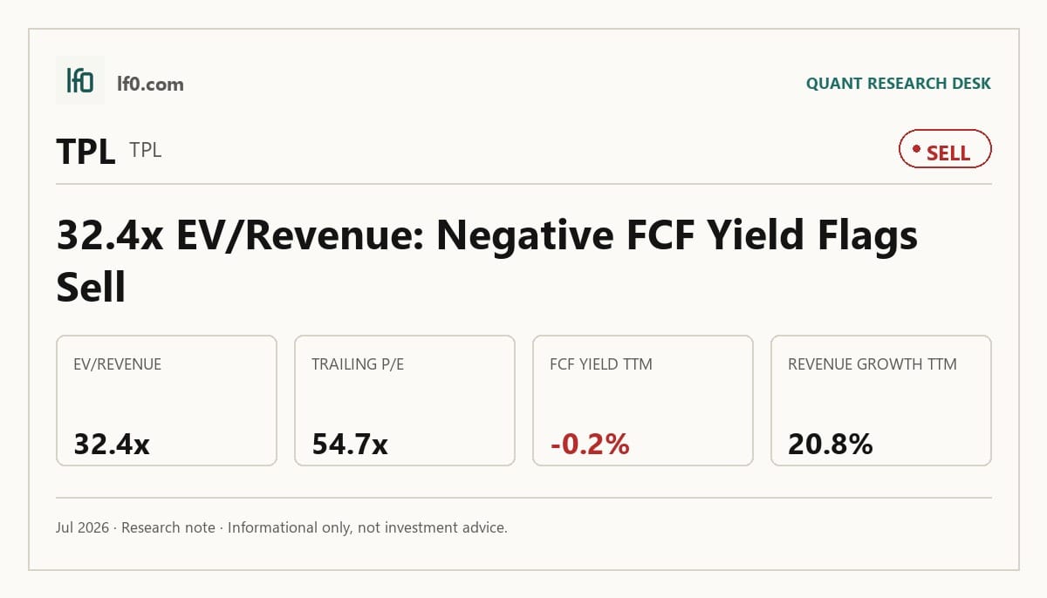
Task: Click the headline about Negative FCF Yield
Action: [x=487, y=260]
